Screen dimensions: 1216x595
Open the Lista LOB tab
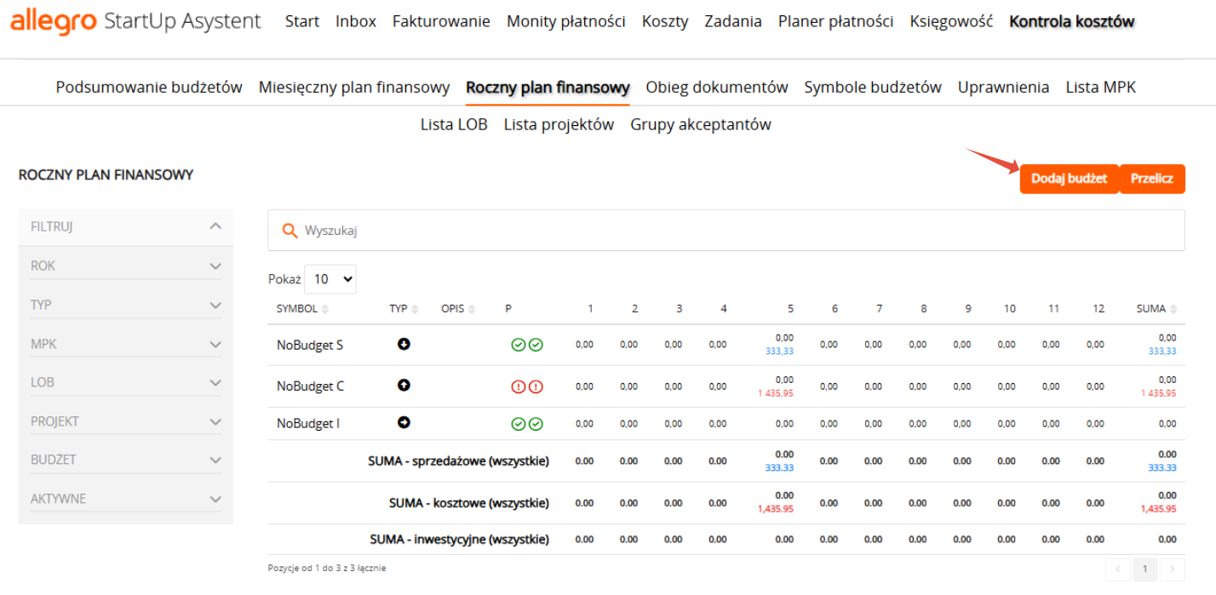[454, 124]
